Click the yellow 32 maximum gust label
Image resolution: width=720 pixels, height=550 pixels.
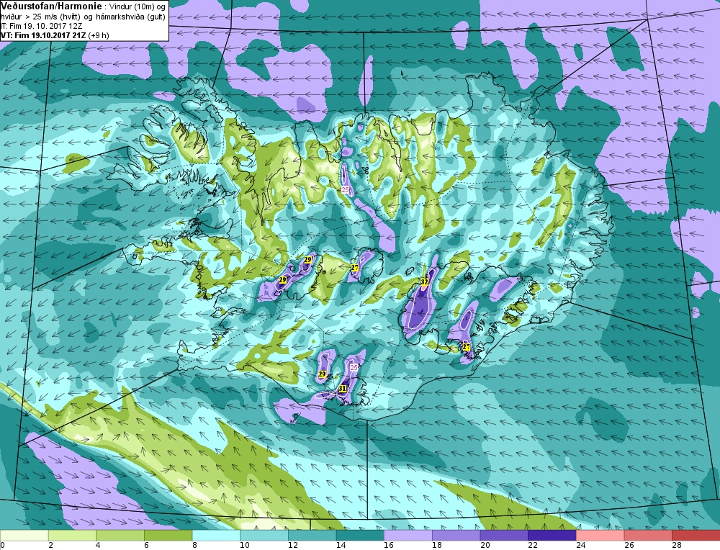[425, 281]
